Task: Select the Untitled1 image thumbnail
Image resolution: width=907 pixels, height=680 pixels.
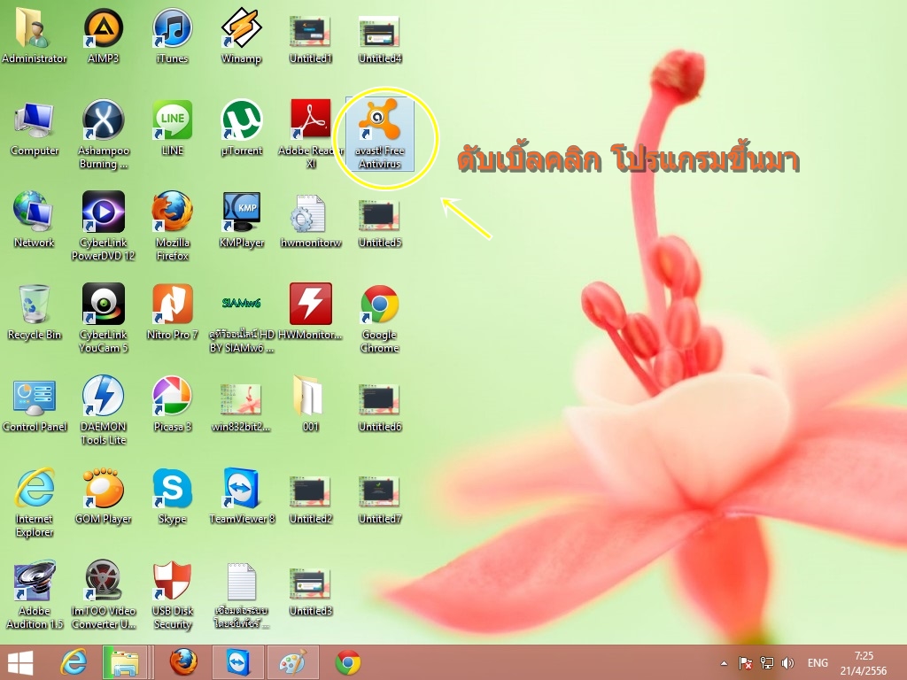Action: (x=311, y=39)
